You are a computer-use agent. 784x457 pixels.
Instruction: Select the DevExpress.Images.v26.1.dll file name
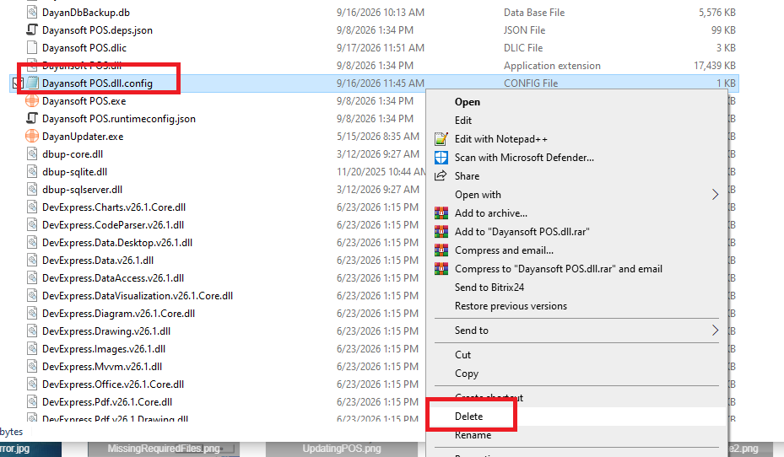tap(104, 349)
